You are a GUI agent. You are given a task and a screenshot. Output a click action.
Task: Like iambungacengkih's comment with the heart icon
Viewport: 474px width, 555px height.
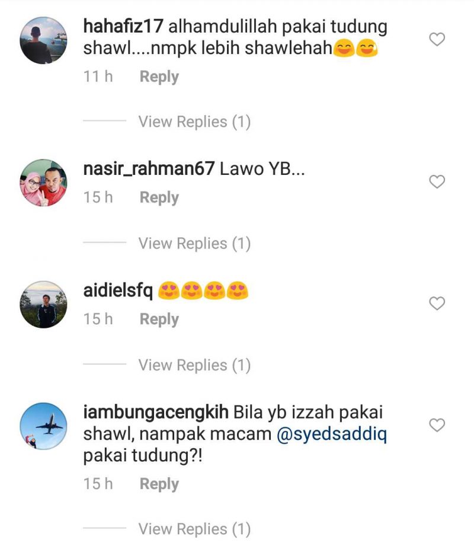pyautogui.click(x=437, y=425)
